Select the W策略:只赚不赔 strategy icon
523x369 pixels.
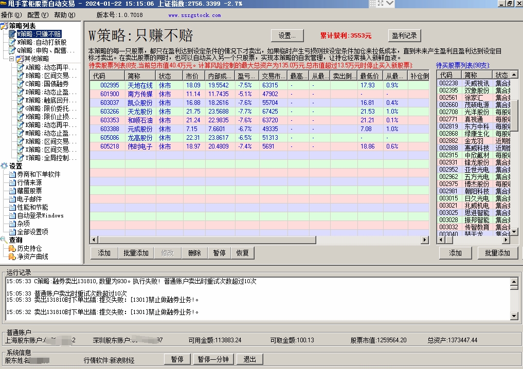pyautogui.click(x=12, y=34)
